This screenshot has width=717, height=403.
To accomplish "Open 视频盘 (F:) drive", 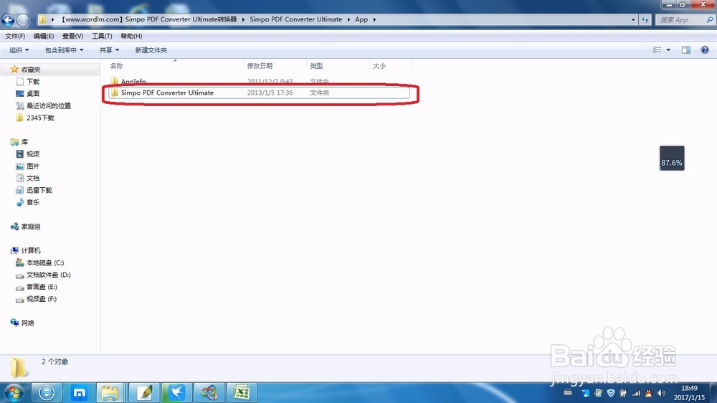I will click(x=42, y=299).
